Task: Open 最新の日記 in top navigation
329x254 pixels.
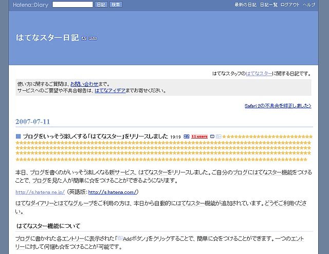Action: pyautogui.click(x=246, y=5)
